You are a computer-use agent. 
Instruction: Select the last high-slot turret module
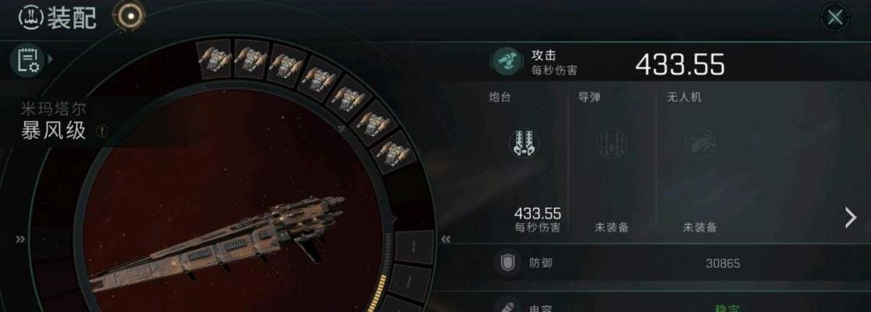pyautogui.click(x=393, y=150)
